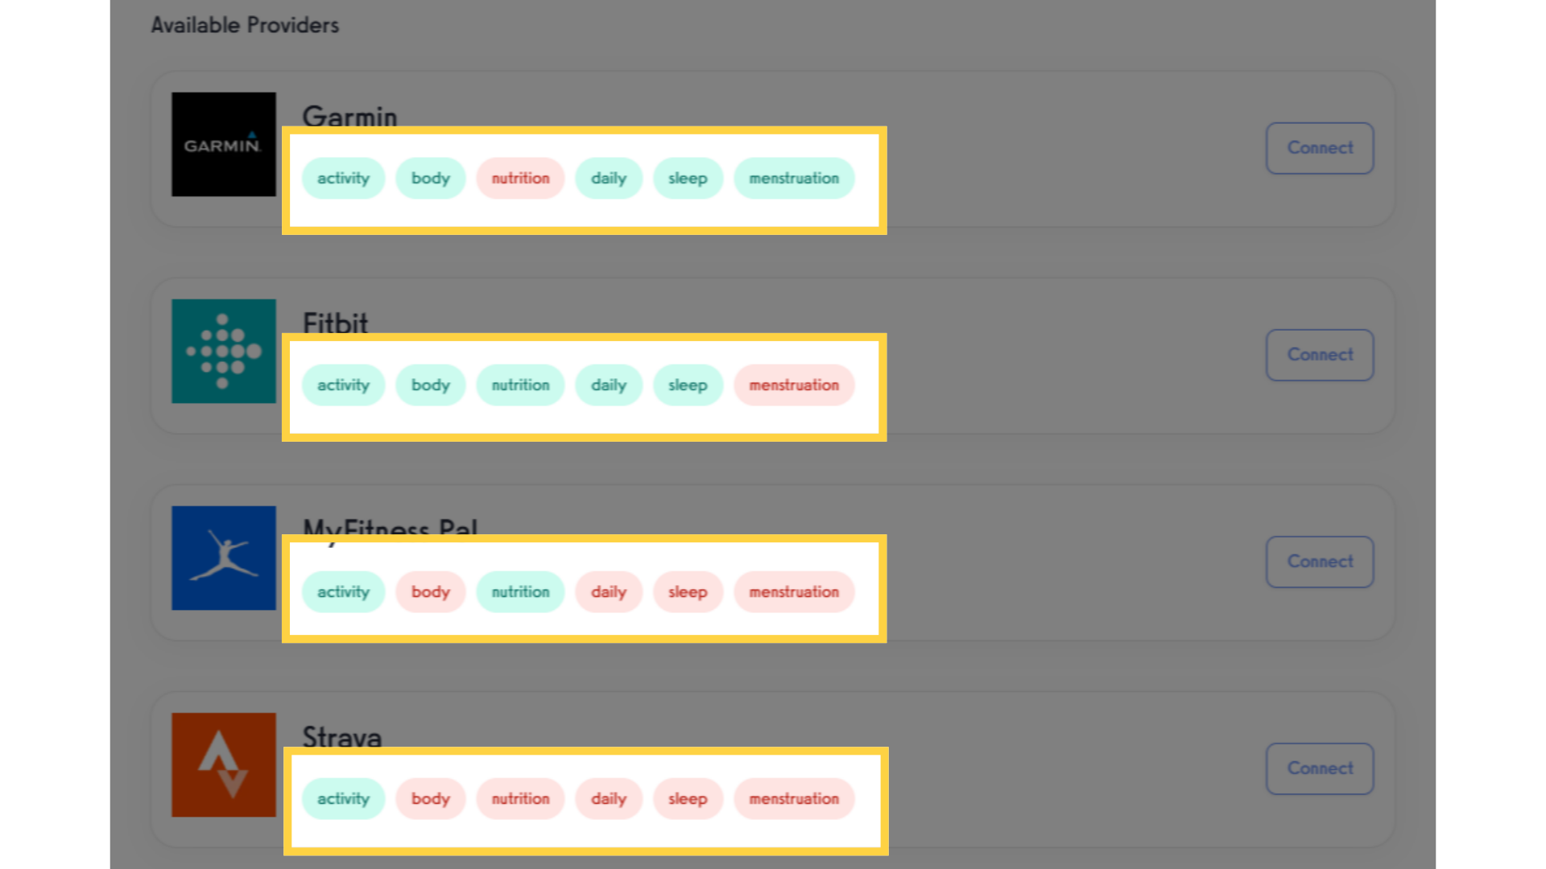
Task: Enable the Fitbit daily data tag
Action: coord(607,384)
